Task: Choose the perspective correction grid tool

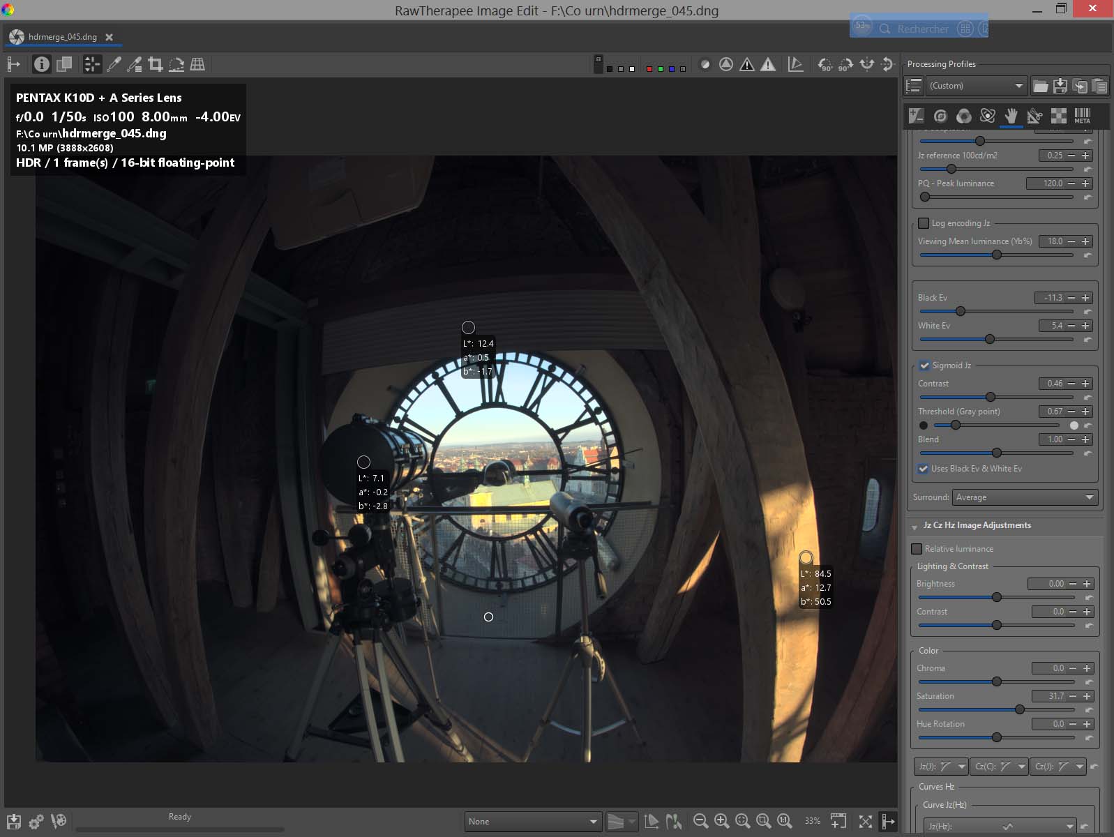Action: (197, 65)
